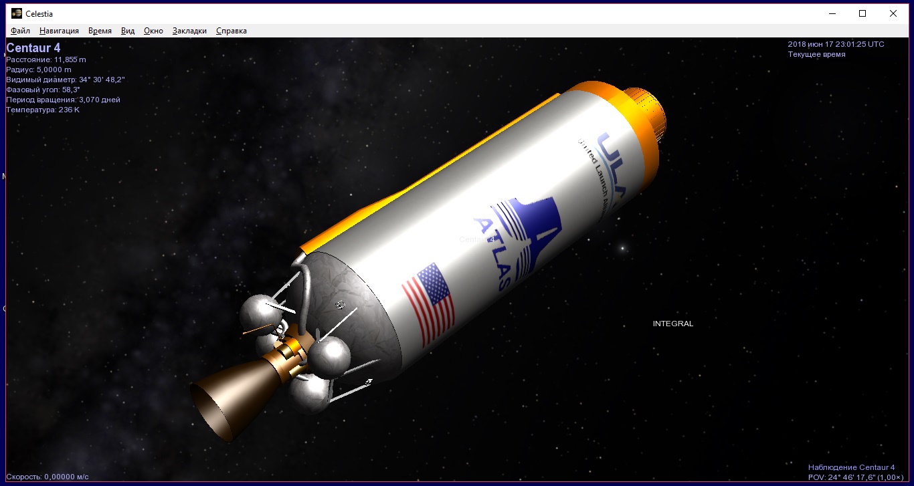Image resolution: width=914 pixels, height=486 pixels.
Task: Click the Температура: 236 K line
Action: (43, 110)
